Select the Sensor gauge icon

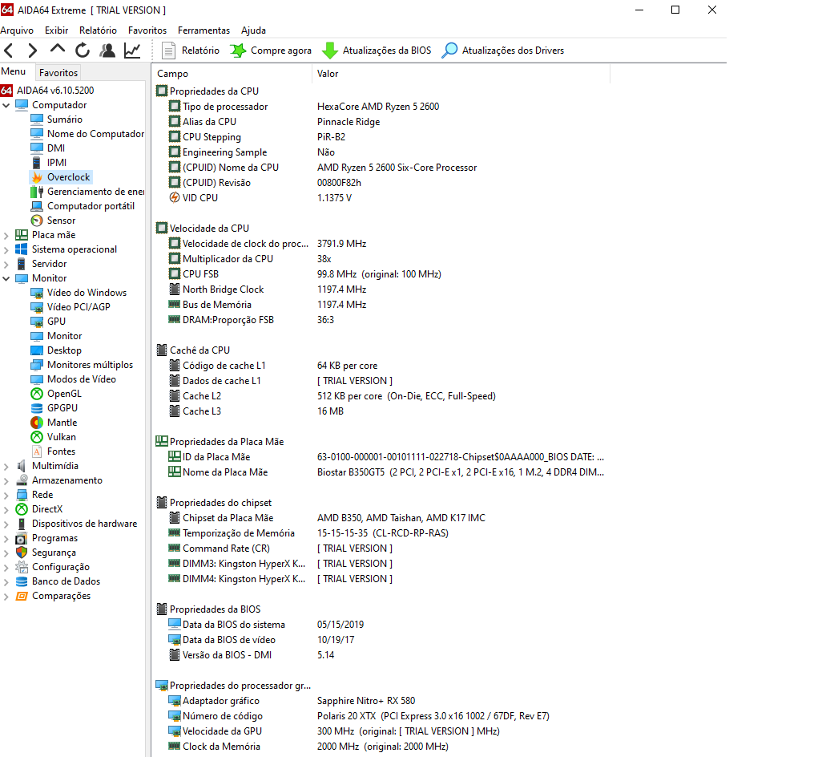37,221
